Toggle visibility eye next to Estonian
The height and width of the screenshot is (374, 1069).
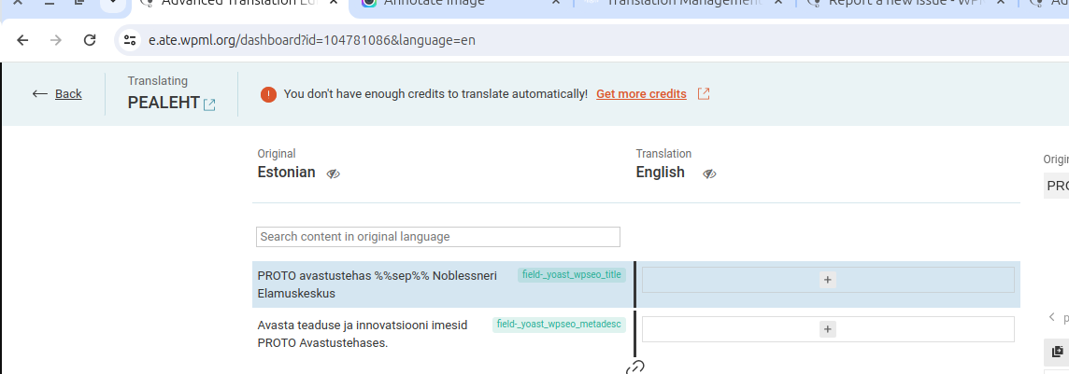(334, 173)
